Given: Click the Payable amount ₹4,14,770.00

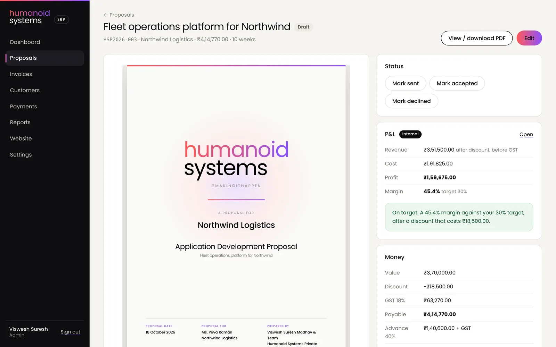Looking at the screenshot, I should click(440, 314).
